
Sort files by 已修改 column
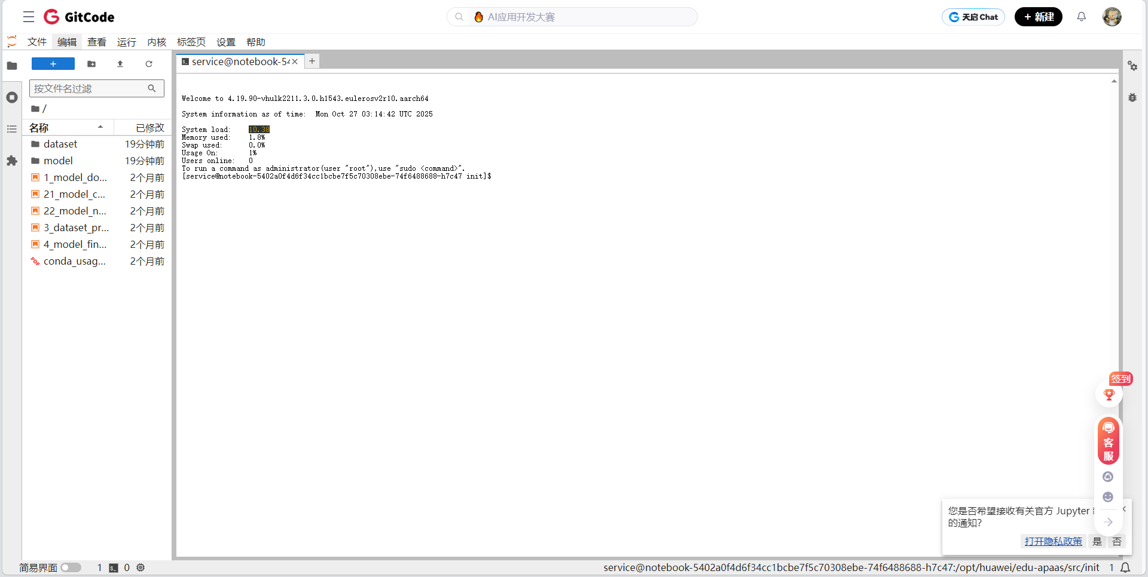pyautogui.click(x=143, y=127)
